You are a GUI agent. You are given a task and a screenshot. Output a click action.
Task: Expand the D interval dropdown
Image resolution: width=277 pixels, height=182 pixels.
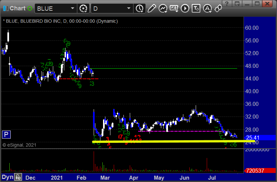click(x=129, y=8)
